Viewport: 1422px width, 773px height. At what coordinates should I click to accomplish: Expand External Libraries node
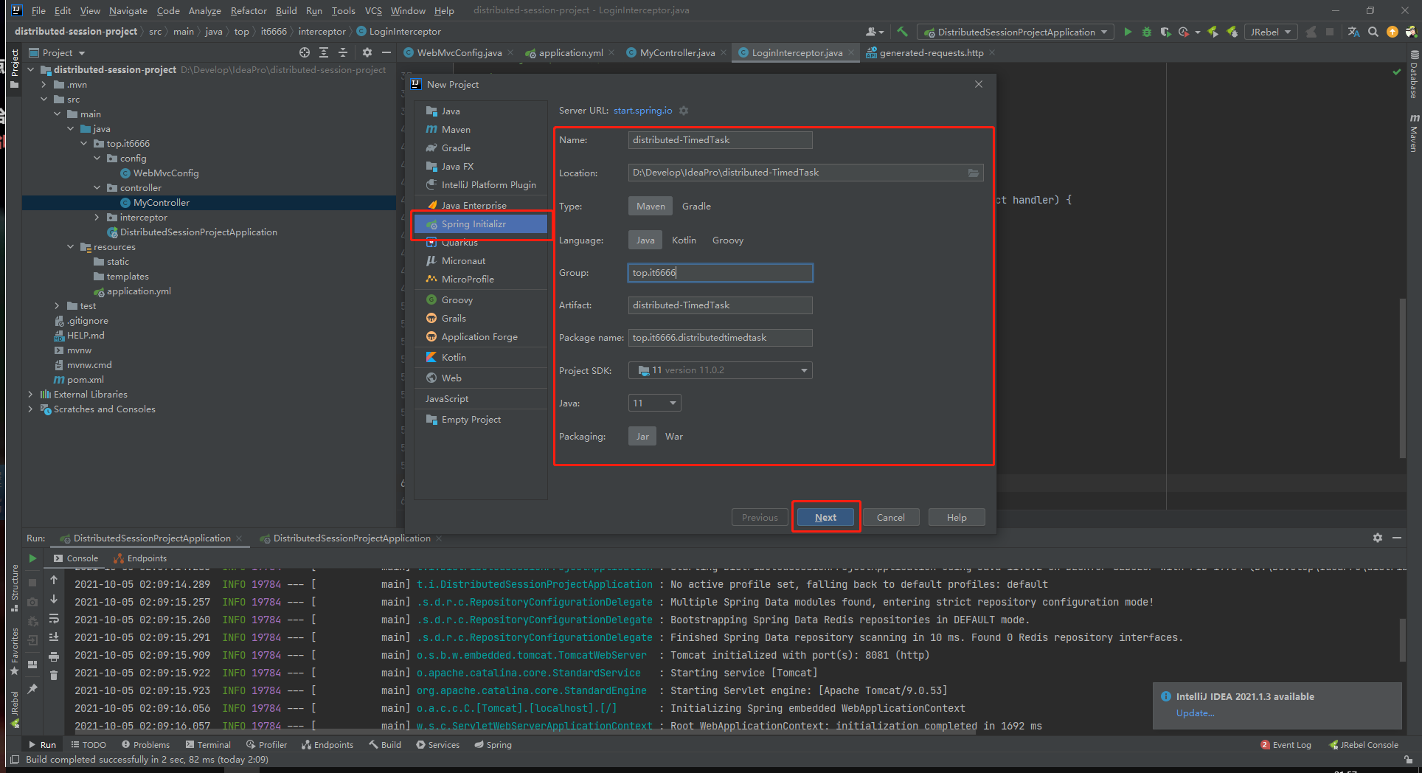[x=31, y=395]
